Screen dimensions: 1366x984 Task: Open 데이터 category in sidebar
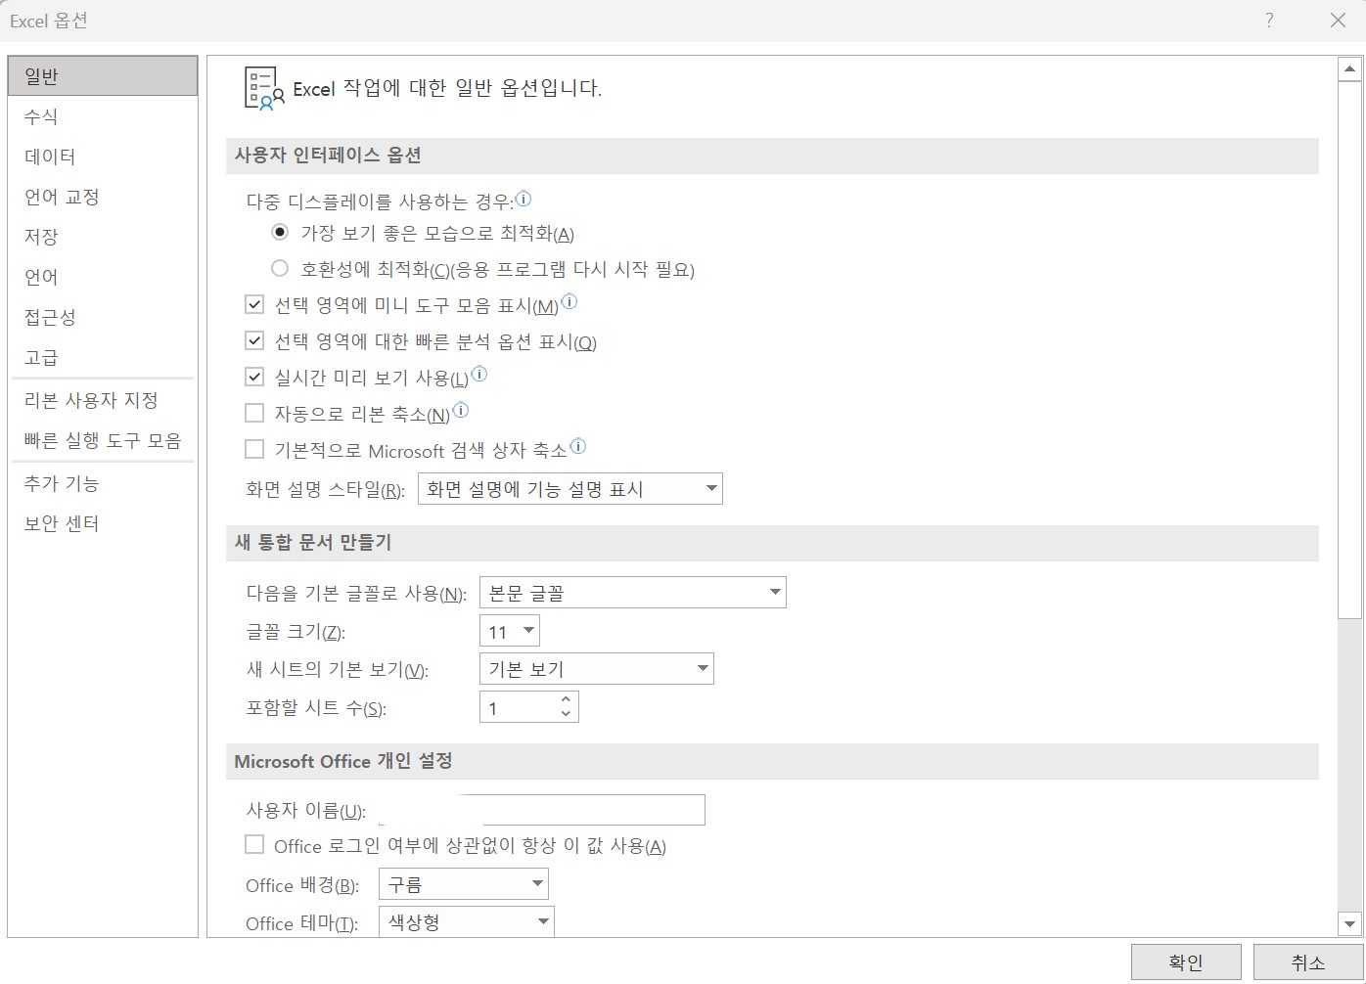[103, 157]
